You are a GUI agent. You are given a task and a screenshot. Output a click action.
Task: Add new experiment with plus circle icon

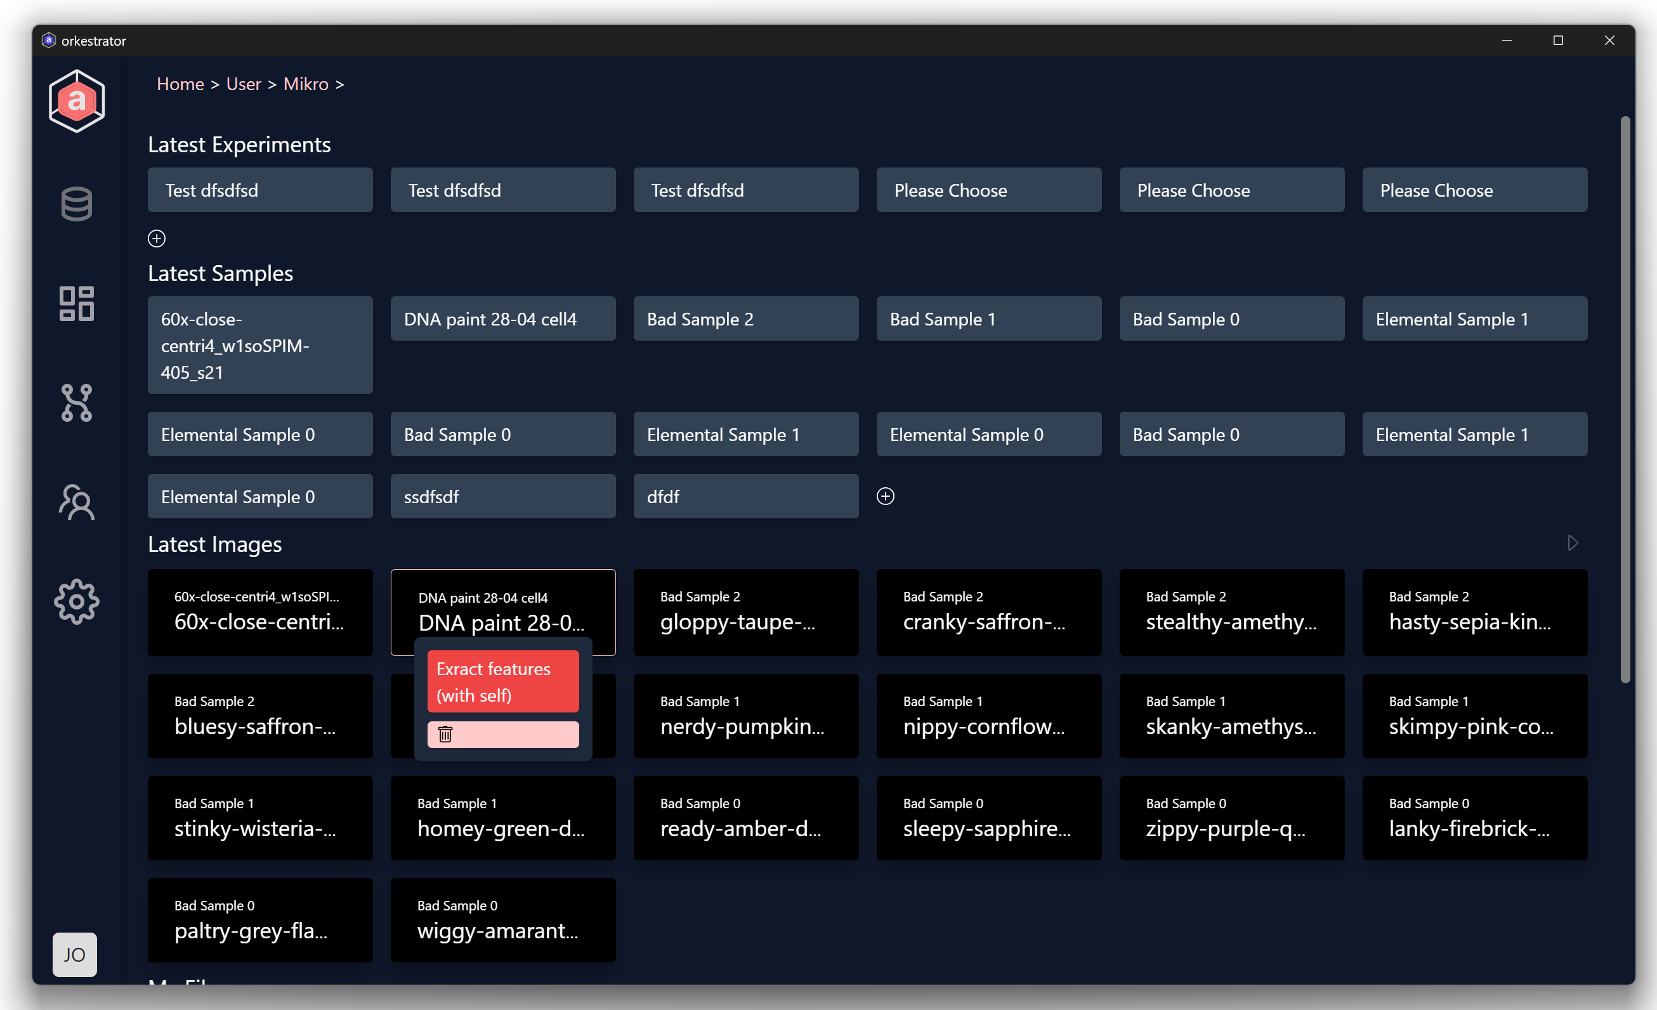[x=157, y=239]
